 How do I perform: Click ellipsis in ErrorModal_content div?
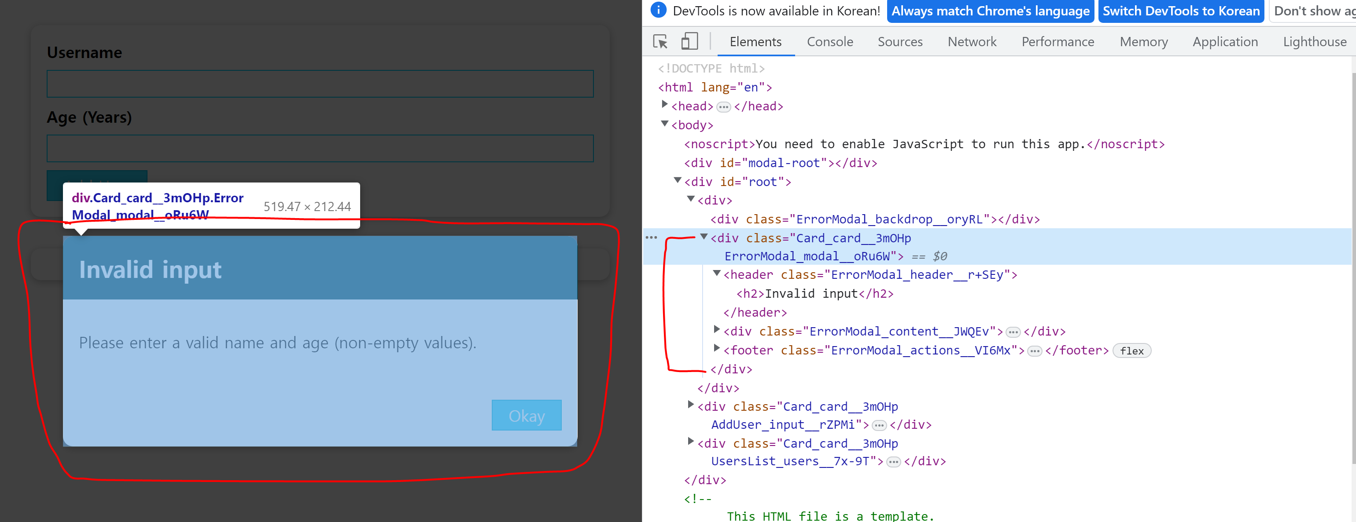[1013, 332]
